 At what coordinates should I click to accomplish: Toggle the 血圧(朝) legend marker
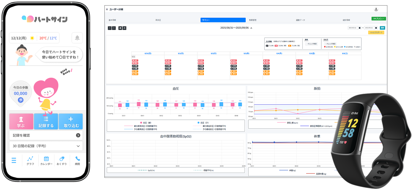[141, 122]
